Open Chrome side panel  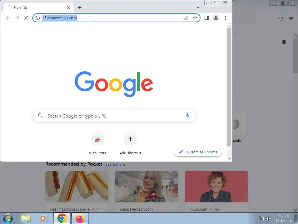point(207,18)
